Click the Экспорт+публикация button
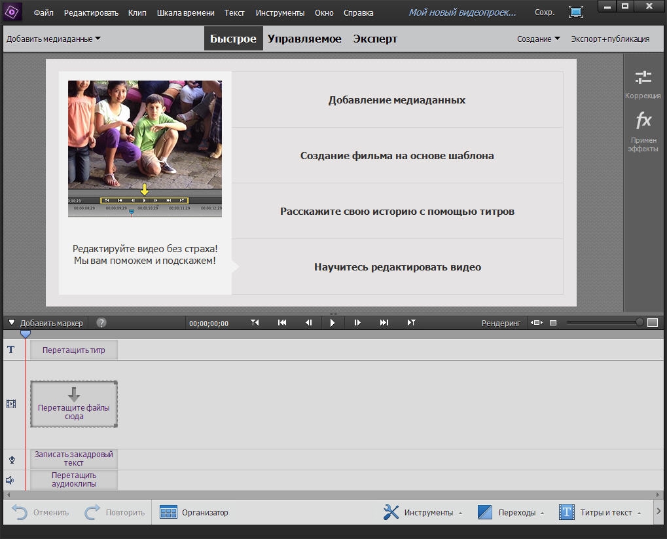The height and width of the screenshot is (539, 667). tap(610, 39)
